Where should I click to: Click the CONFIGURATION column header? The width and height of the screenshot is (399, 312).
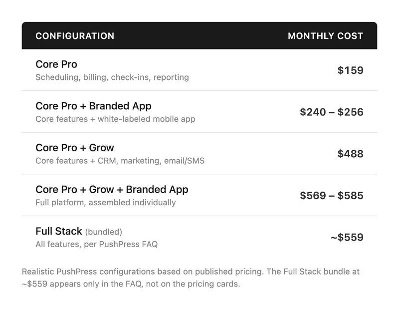point(75,36)
